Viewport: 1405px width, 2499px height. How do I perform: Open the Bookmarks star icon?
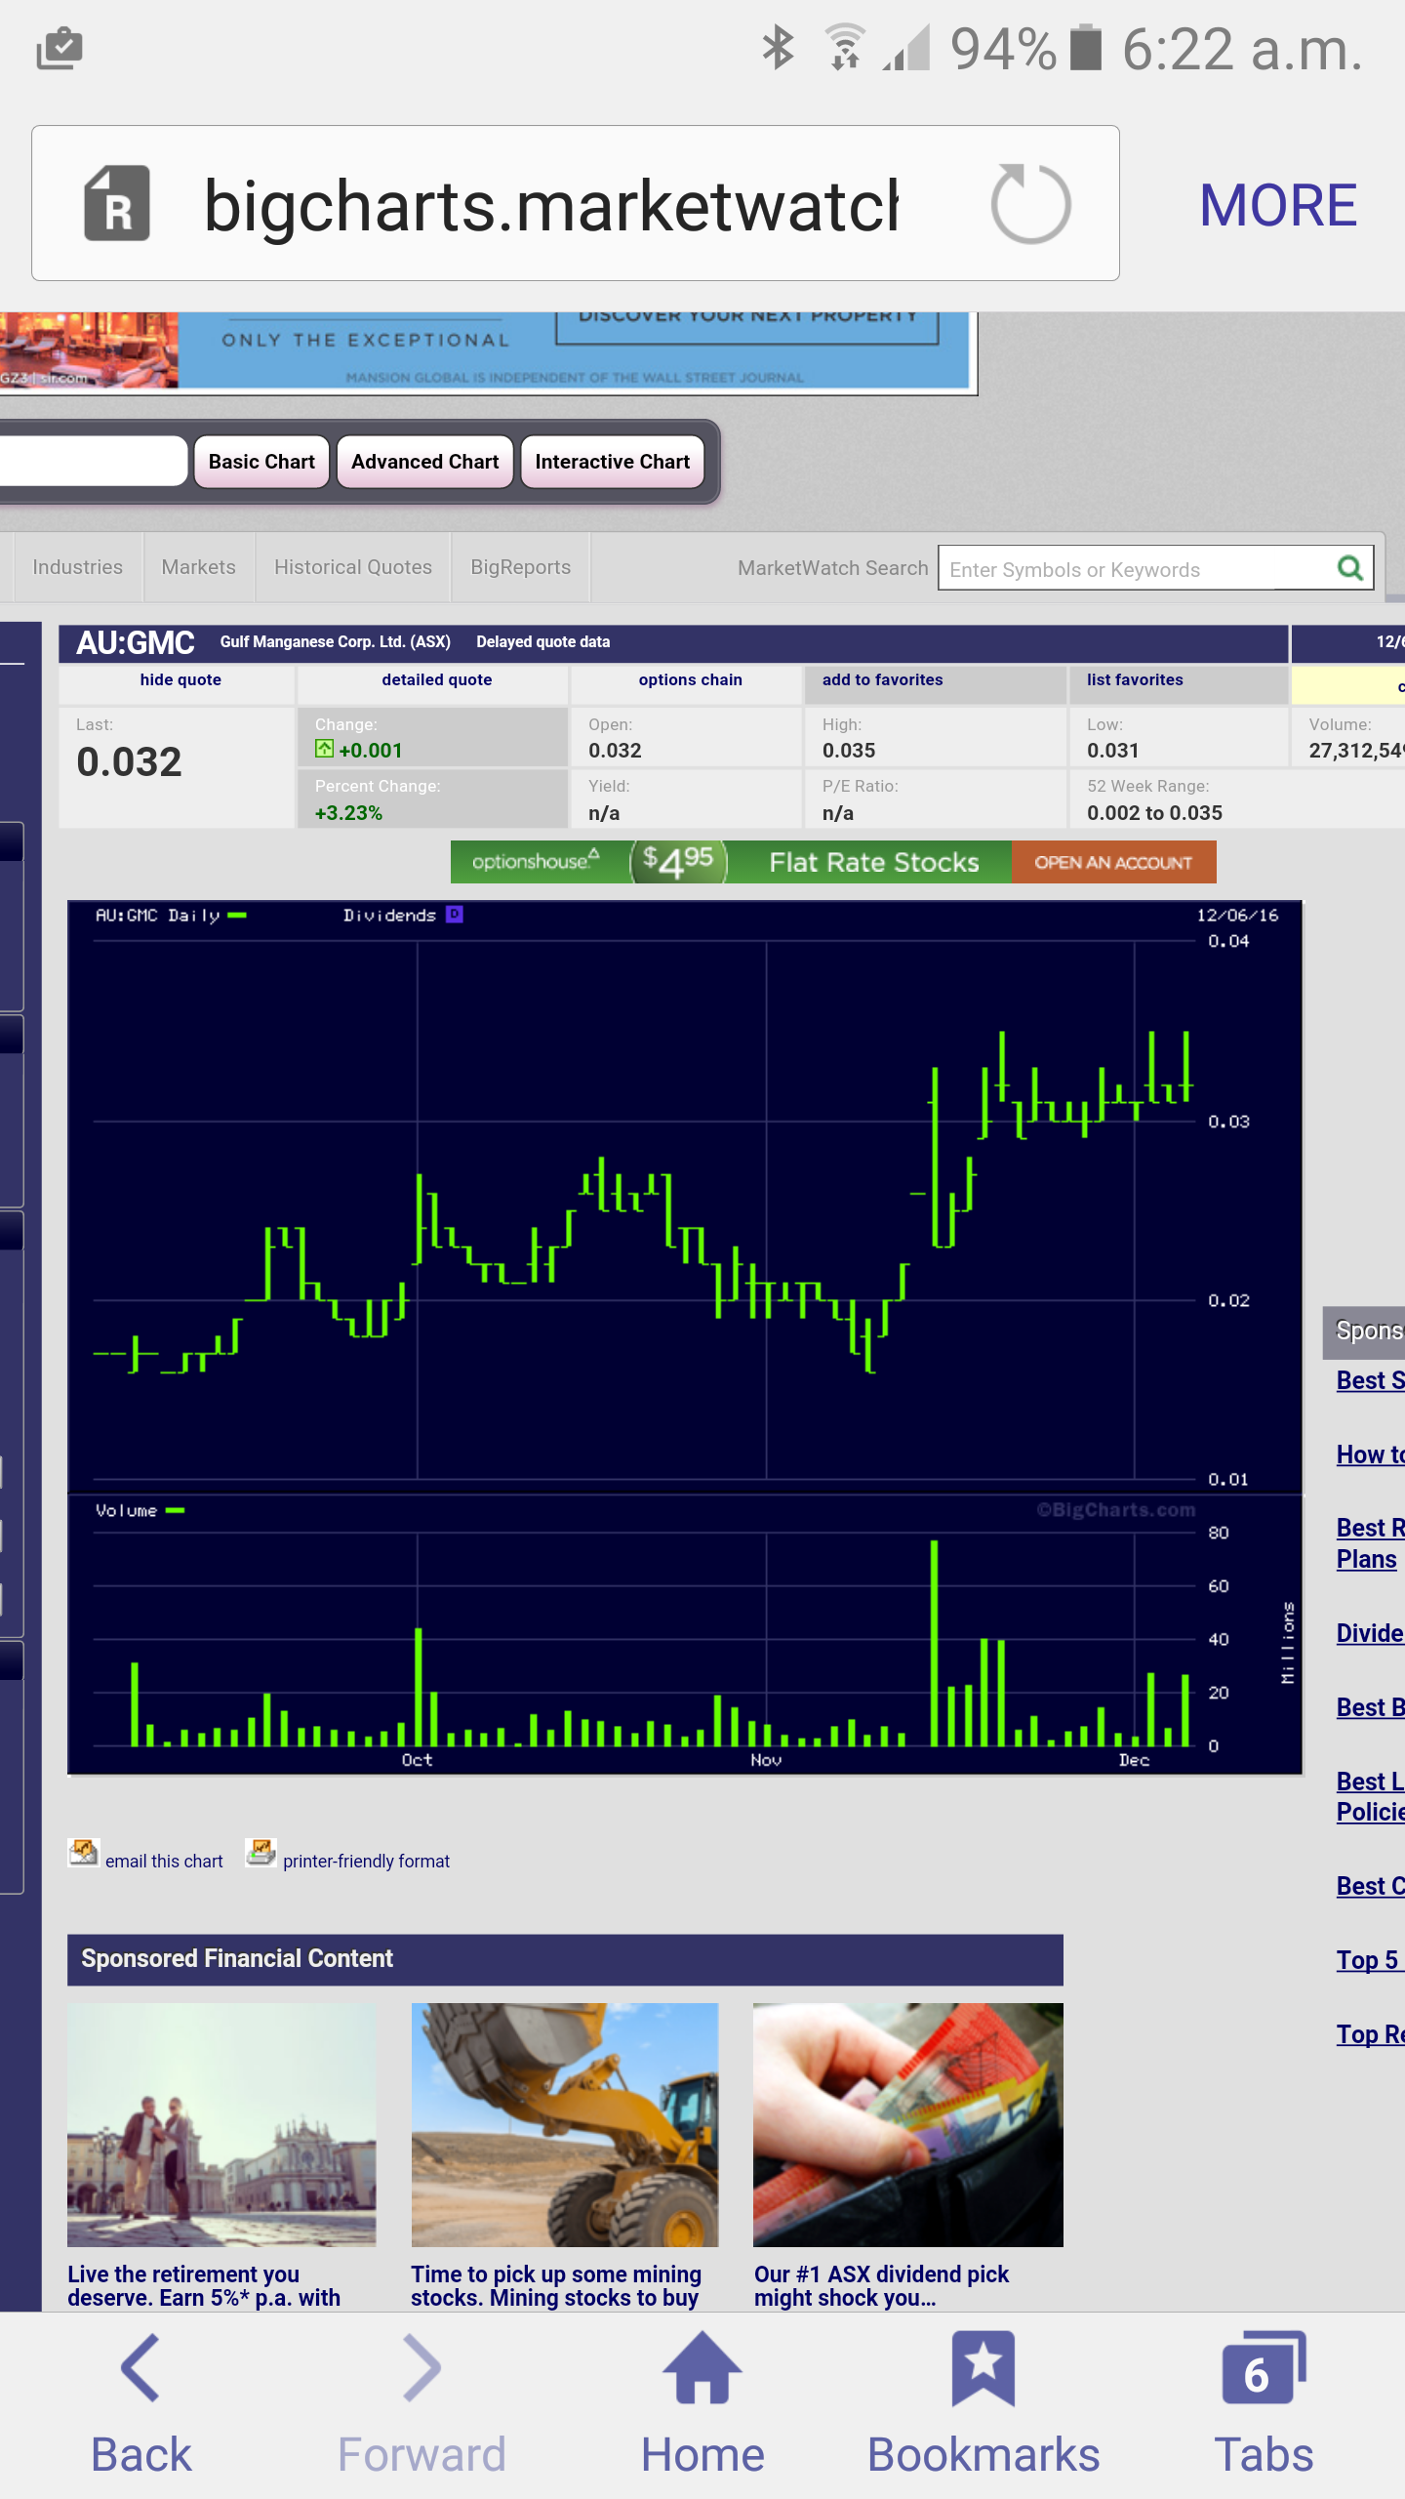point(983,2404)
